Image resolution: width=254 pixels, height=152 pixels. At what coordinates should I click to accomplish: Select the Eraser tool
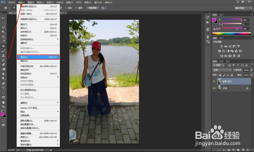click(3, 65)
